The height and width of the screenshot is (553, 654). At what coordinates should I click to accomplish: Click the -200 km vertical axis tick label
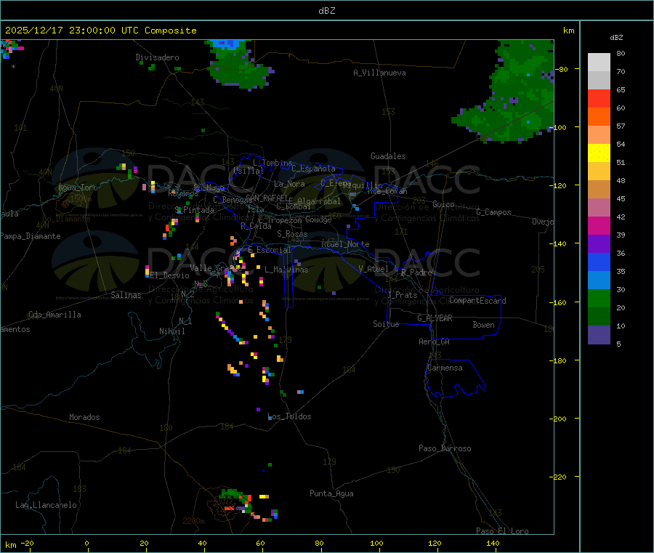560,419
